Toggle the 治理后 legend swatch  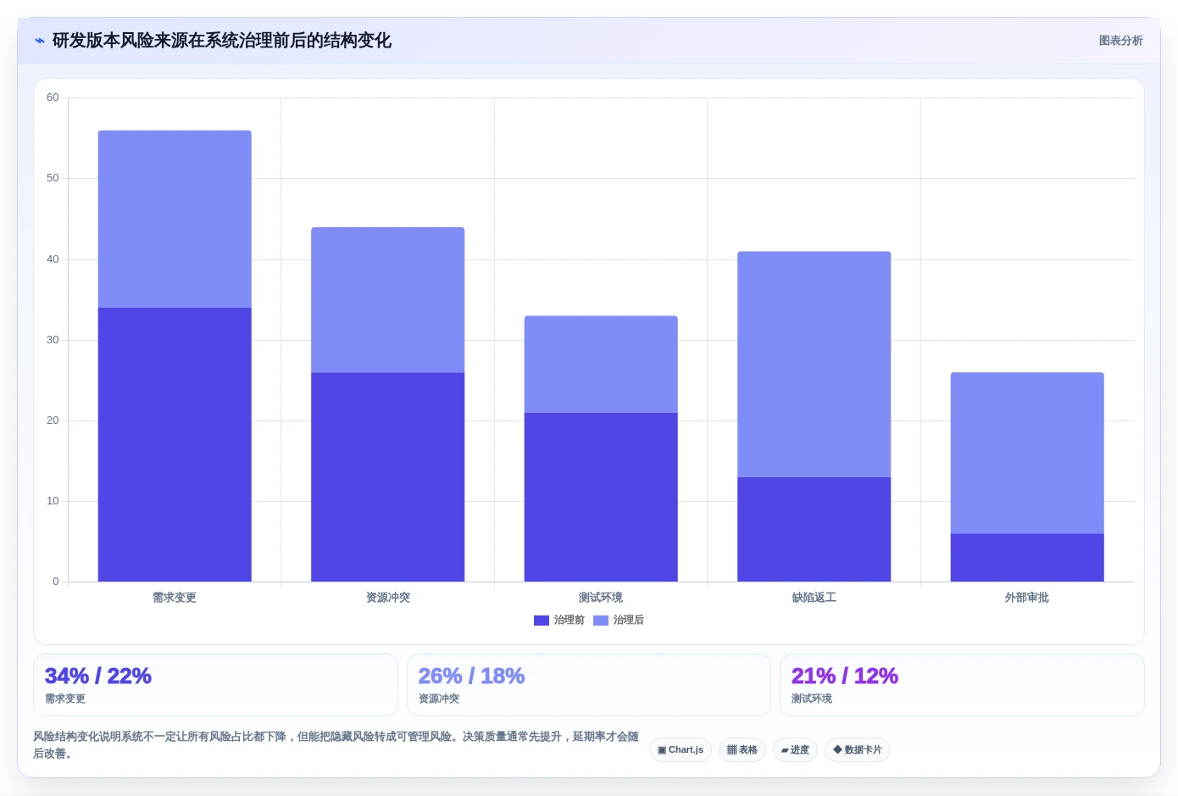tap(600, 621)
